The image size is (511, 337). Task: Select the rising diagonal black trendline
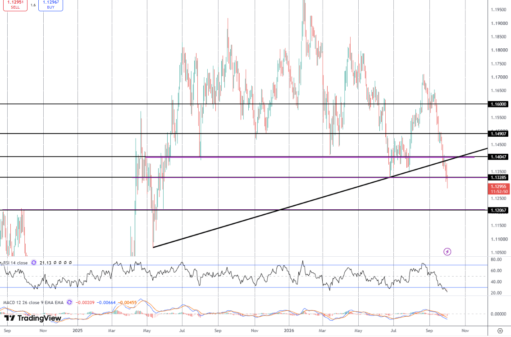coord(319,198)
